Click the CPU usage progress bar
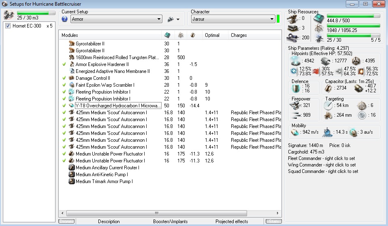The image size is (388, 226). (x=353, y=16)
